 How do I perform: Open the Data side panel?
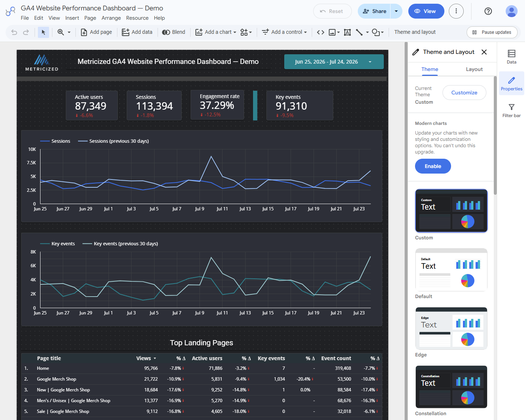512,57
